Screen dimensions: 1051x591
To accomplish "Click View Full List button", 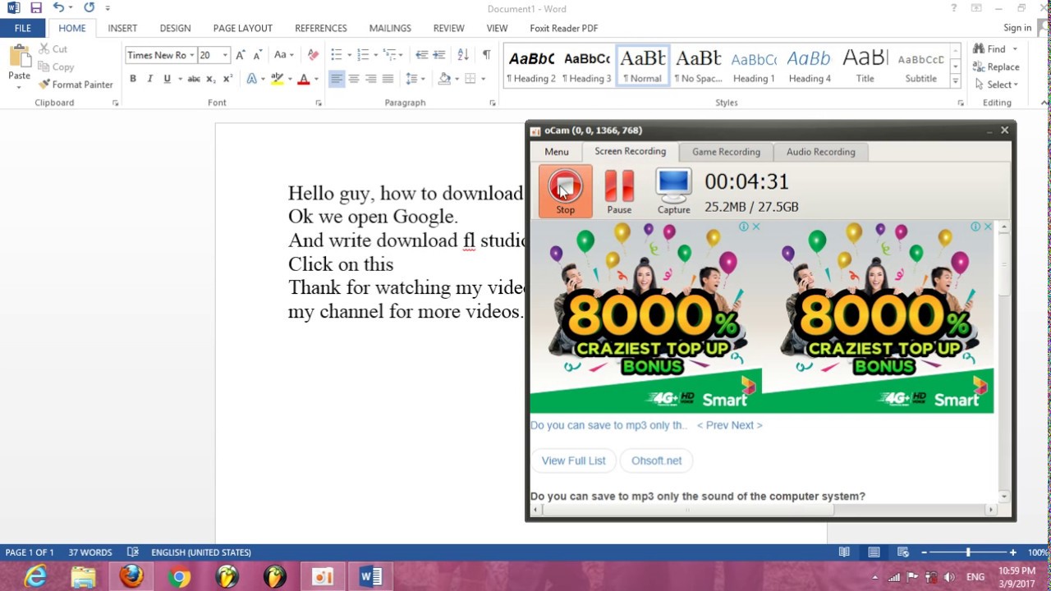I will [573, 460].
